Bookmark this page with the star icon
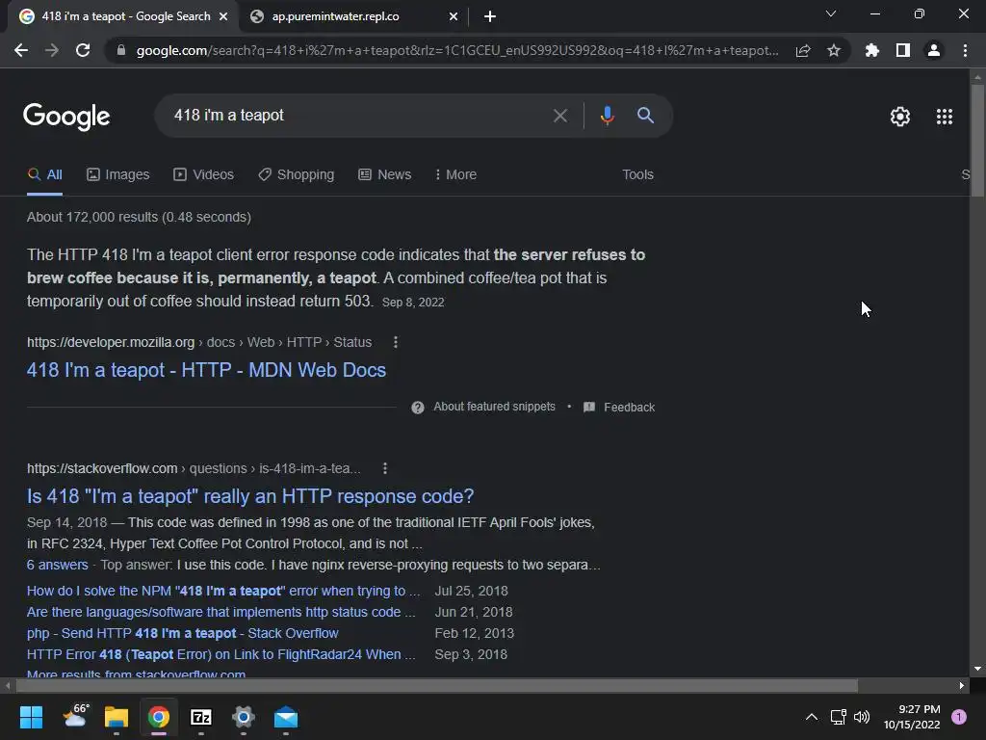The width and height of the screenshot is (986, 740). tap(834, 50)
